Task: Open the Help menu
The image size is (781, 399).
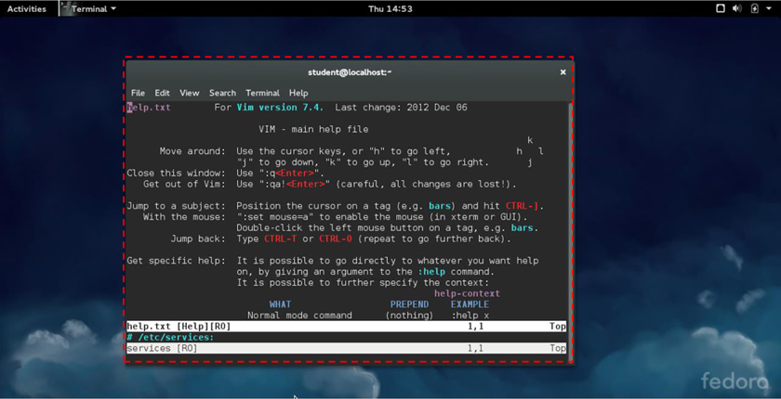Action: coord(298,93)
